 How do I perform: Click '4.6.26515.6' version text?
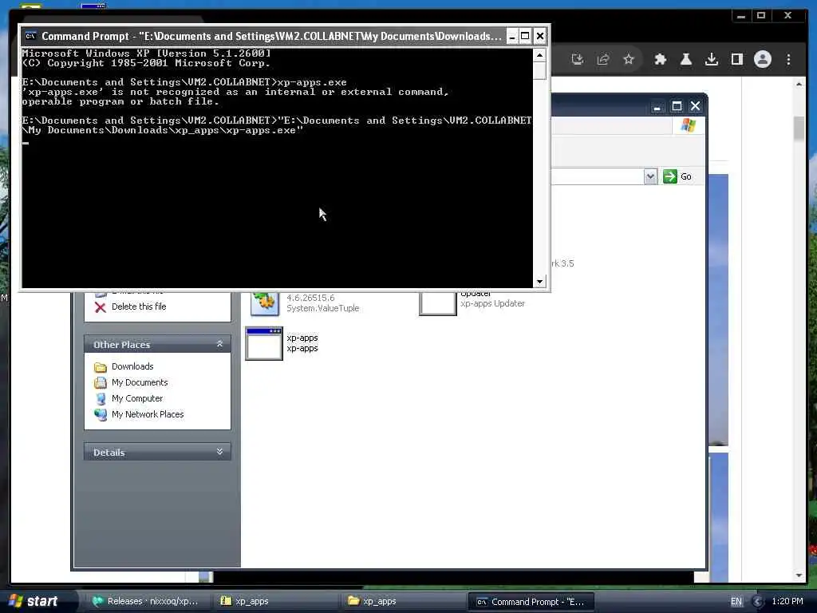310,298
